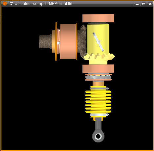Image resolution: width=154 pixels, height=151 pixels.
Task: Click the actuateur-complet-MEP-eclat.tld title text
Action: (x=44, y=4)
